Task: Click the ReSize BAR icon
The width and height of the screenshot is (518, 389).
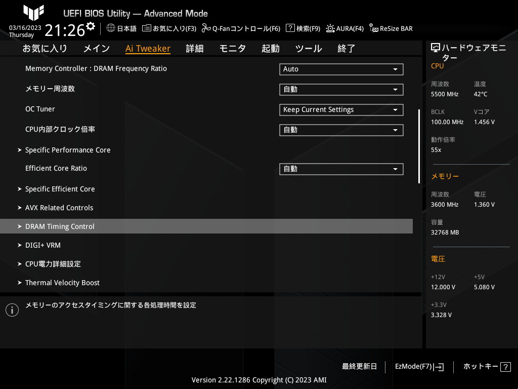Action: (374, 28)
